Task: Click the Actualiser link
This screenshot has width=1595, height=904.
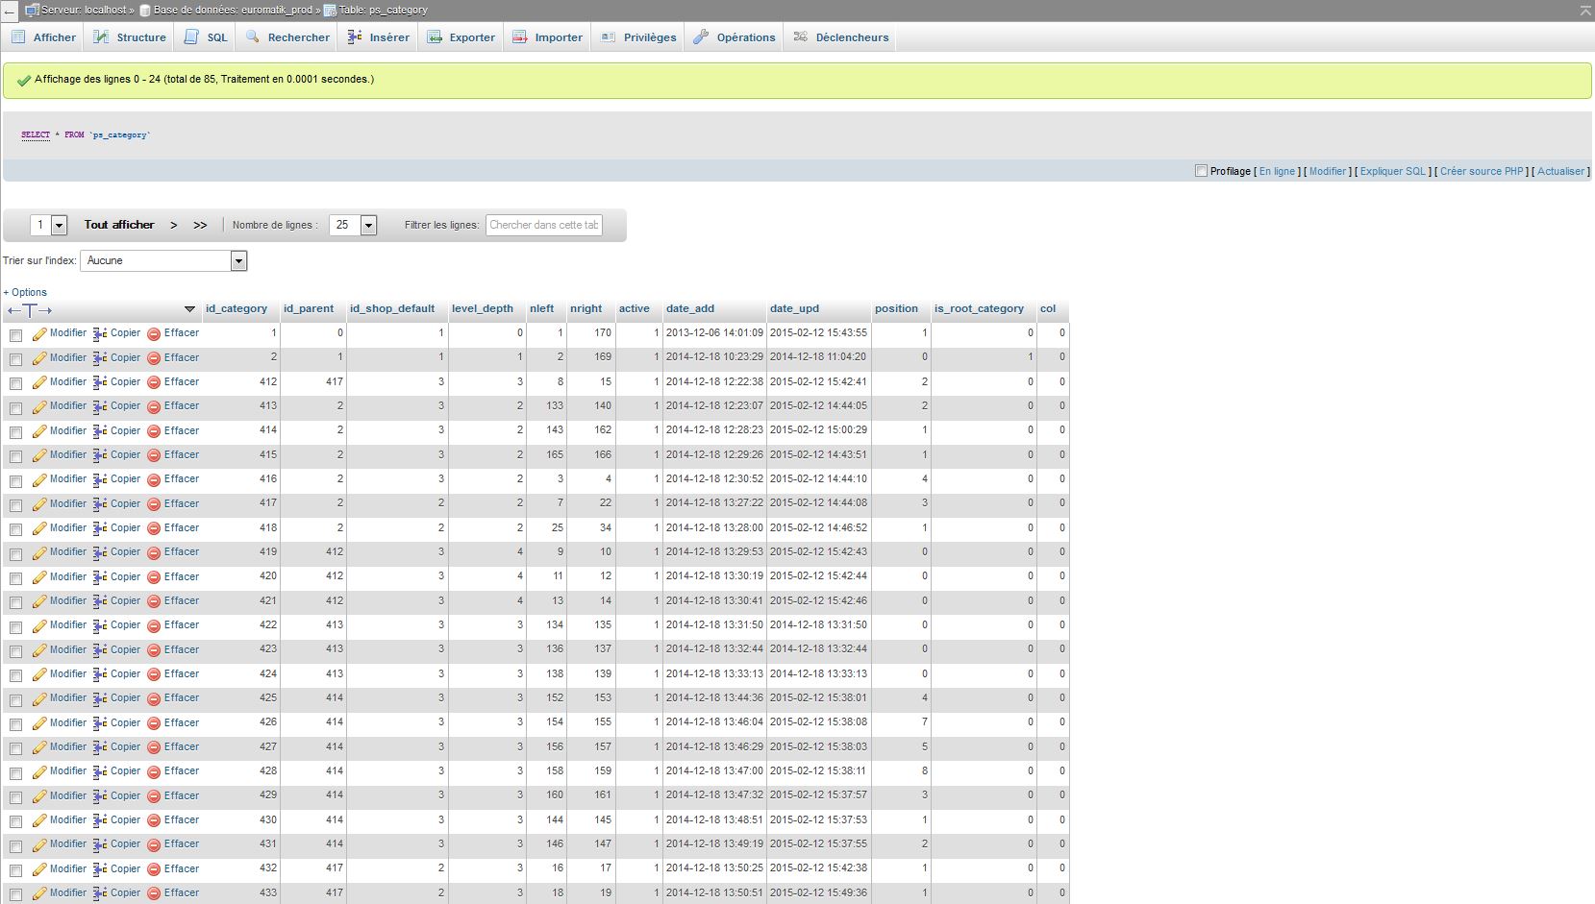Action: coord(1560,171)
